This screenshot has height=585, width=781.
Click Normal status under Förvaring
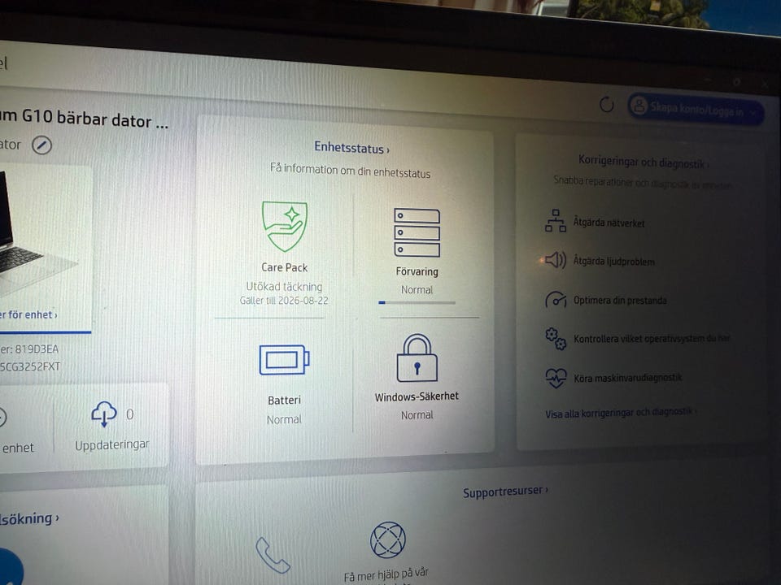point(417,289)
